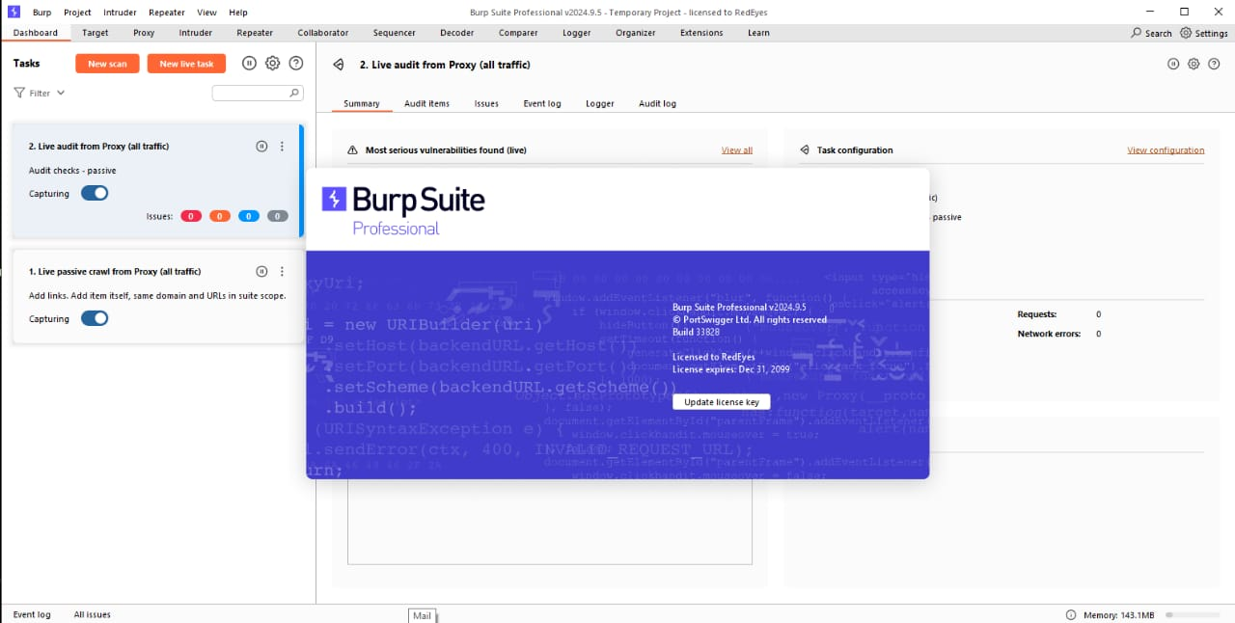Open the View menu

[206, 13]
